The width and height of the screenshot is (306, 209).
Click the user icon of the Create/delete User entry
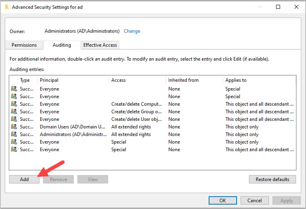tap(14, 119)
